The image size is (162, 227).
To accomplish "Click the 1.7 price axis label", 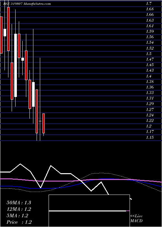I will (x=149, y=4).
